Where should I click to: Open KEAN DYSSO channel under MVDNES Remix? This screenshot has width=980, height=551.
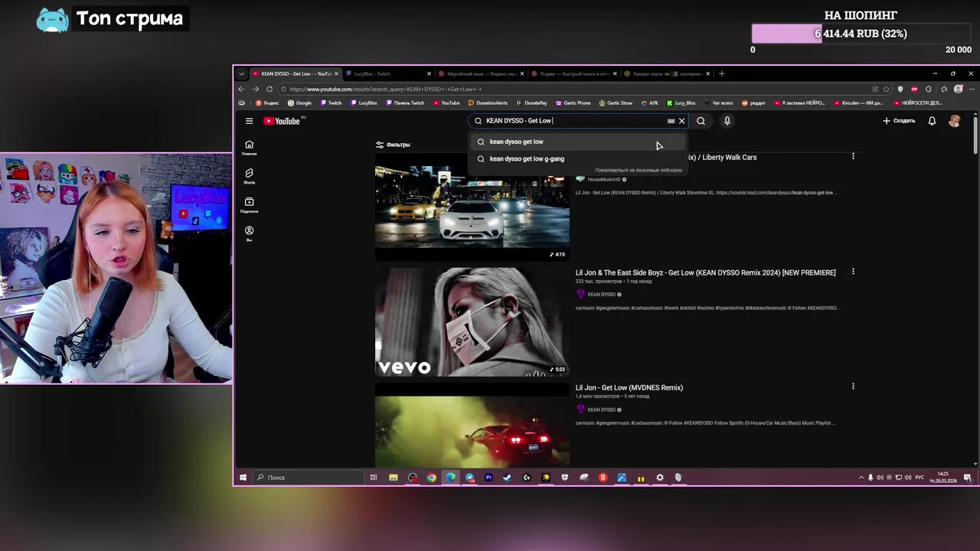point(601,409)
